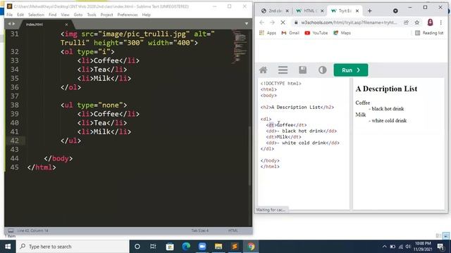The image size is (451, 253).
Task: Open Zoom from taskbar
Action: [202, 247]
